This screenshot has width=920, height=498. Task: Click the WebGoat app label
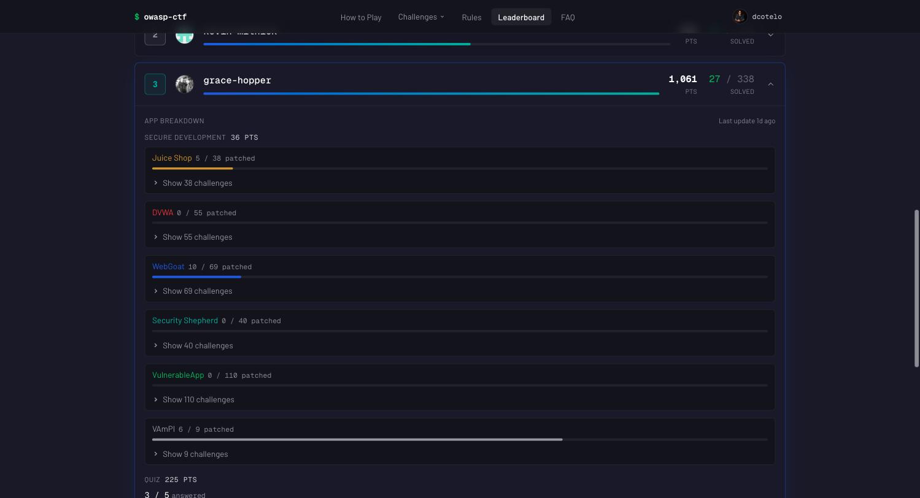pos(168,267)
